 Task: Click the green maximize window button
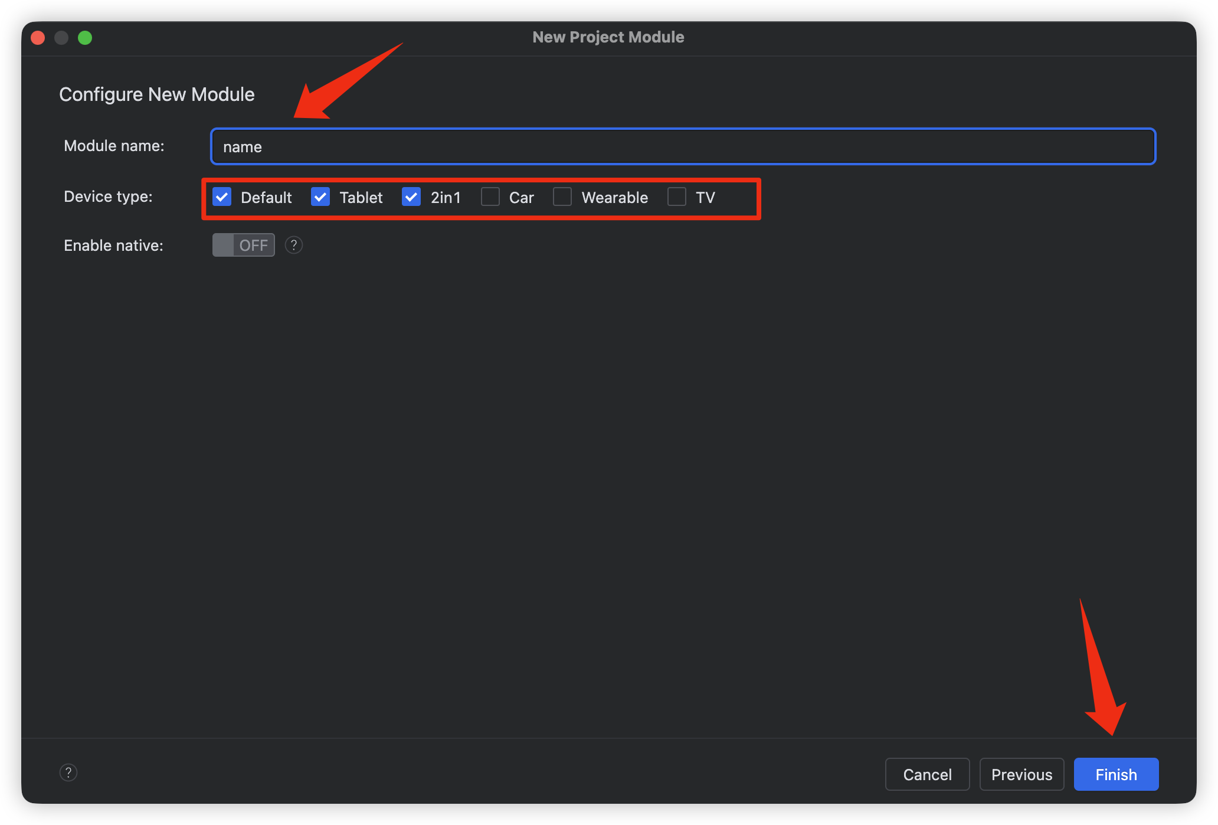pyautogui.click(x=85, y=38)
